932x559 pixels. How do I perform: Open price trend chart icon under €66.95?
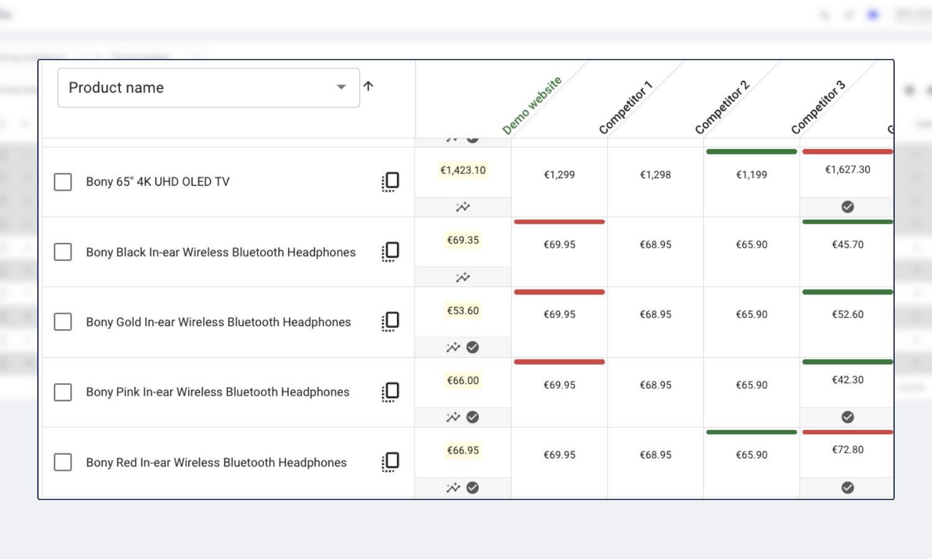[x=453, y=488]
